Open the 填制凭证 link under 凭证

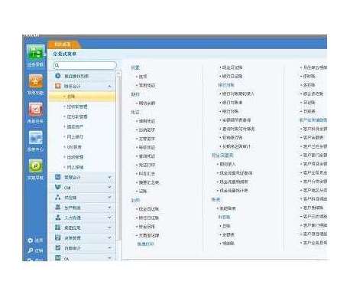pyautogui.click(x=146, y=121)
